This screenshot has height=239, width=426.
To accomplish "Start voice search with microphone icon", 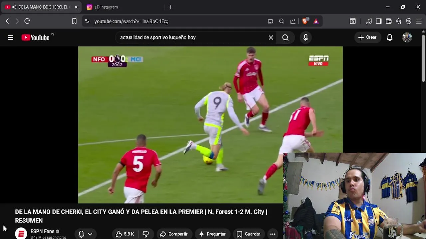I will pos(306,38).
